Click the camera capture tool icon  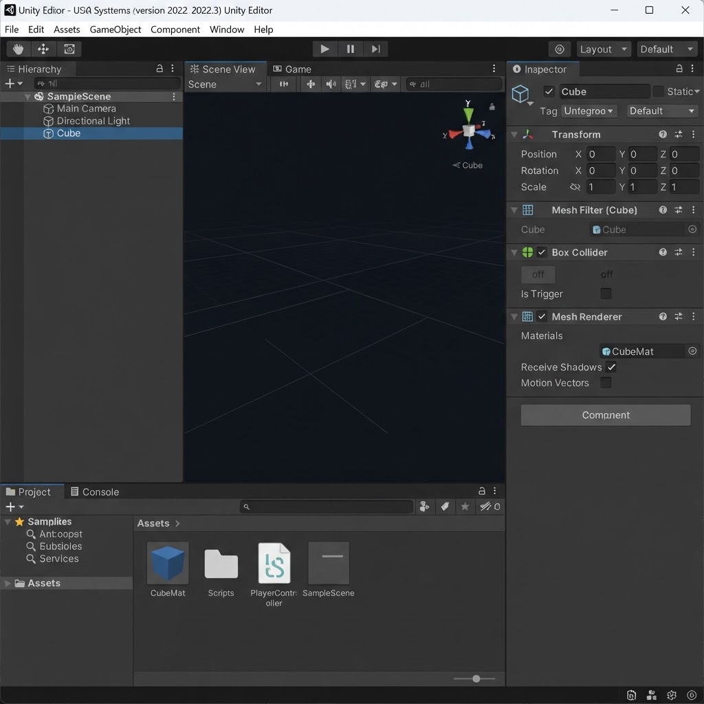pos(69,49)
